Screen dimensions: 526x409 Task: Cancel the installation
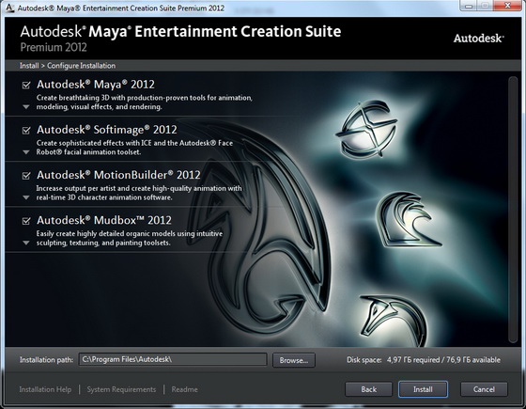tap(484, 389)
